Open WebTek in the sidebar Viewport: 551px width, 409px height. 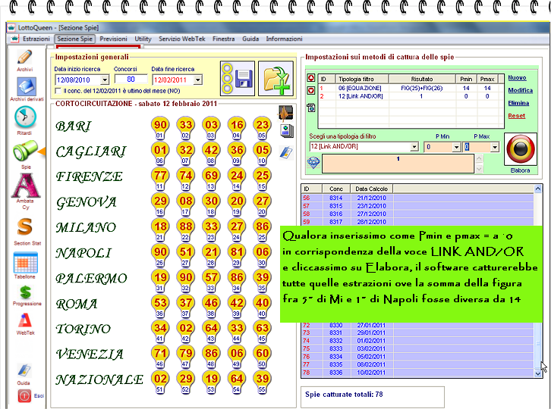(x=25, y=320)
